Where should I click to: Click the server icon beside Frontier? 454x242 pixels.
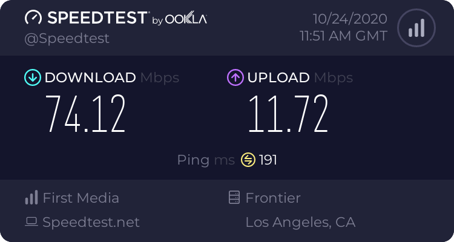(x=234, y=198)
